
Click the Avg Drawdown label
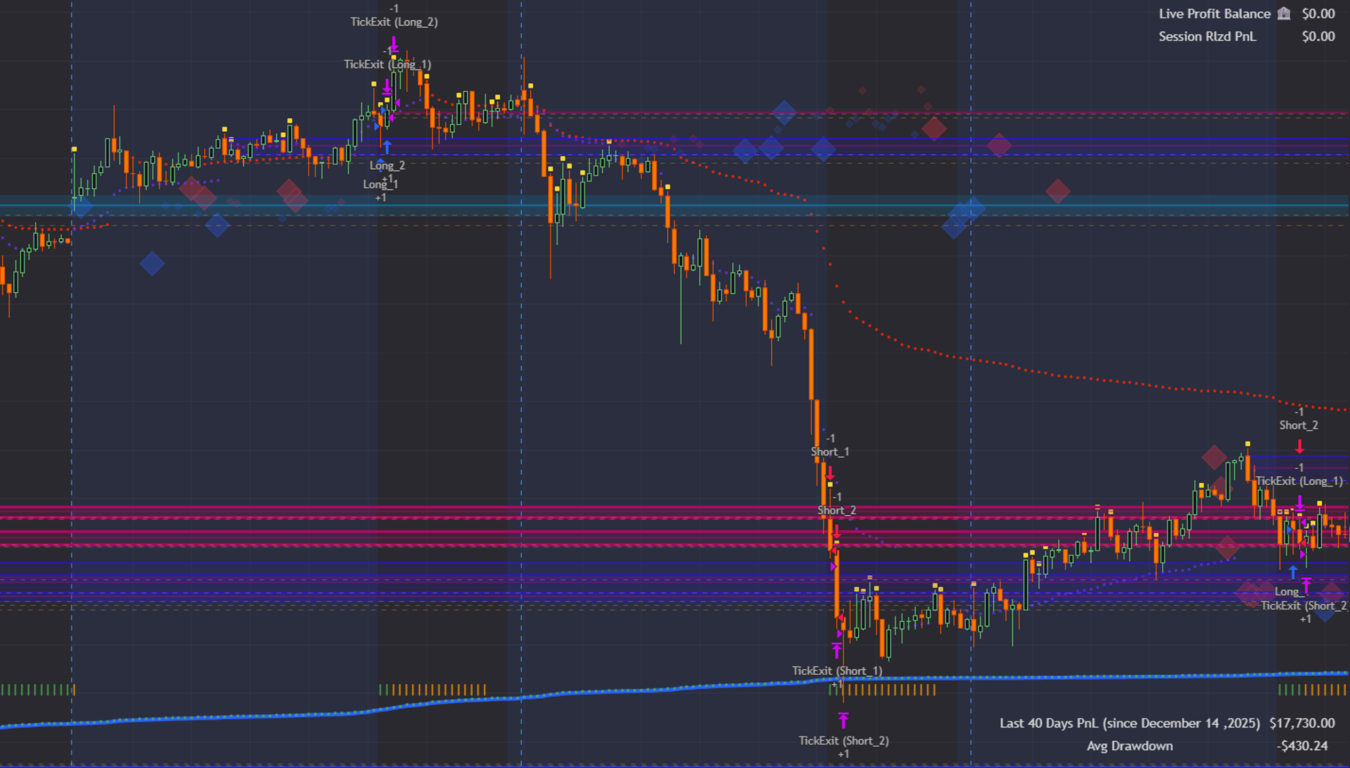1130,746
